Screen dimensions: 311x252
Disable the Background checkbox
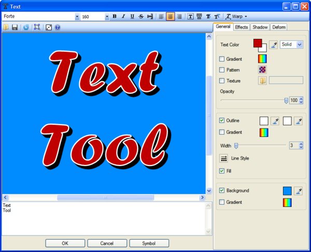(222, 191)
